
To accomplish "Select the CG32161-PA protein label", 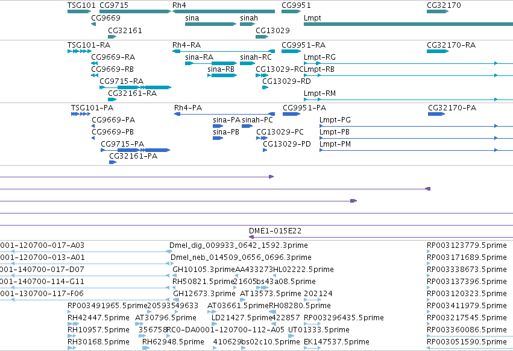I will pyautogui.click(x=133, y=156).
